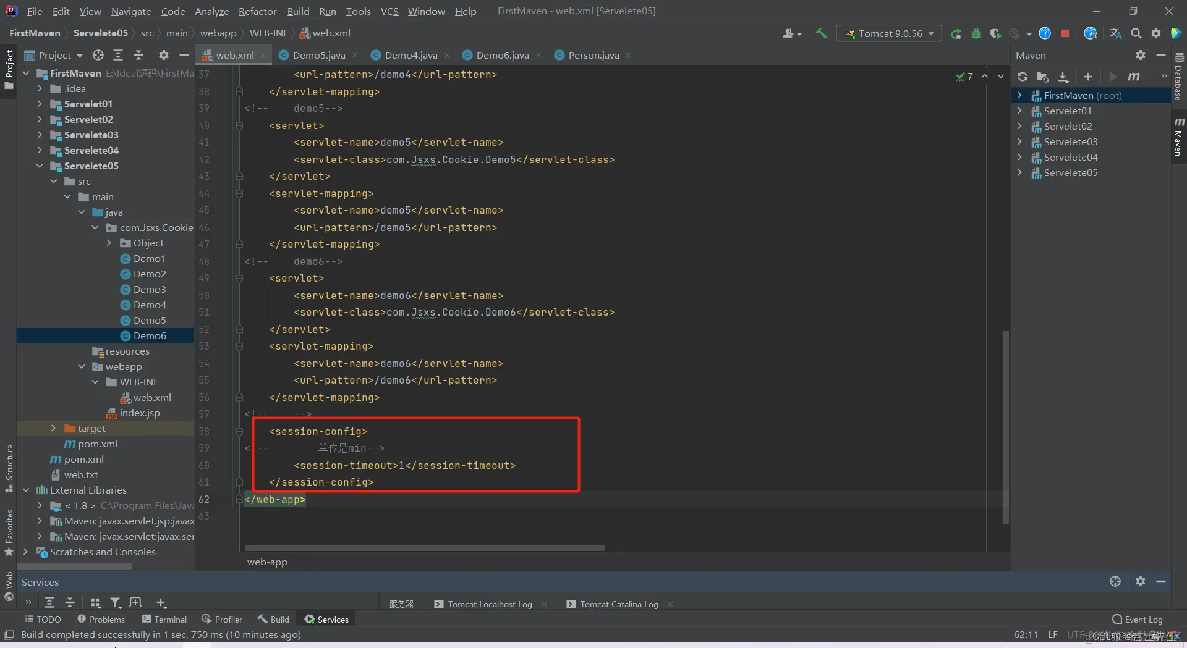The height and width of the screenshot is (648, 1187).
Task: Expand the Servelet01 module in the Project tree
Action: click(40, 104)
